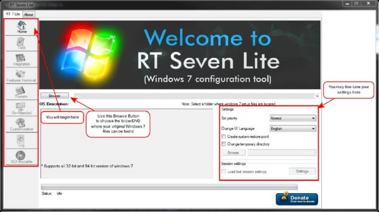The height and width of the screenshot is (212, 379).
Task: Open the Integration section
Action: (21, 60)
